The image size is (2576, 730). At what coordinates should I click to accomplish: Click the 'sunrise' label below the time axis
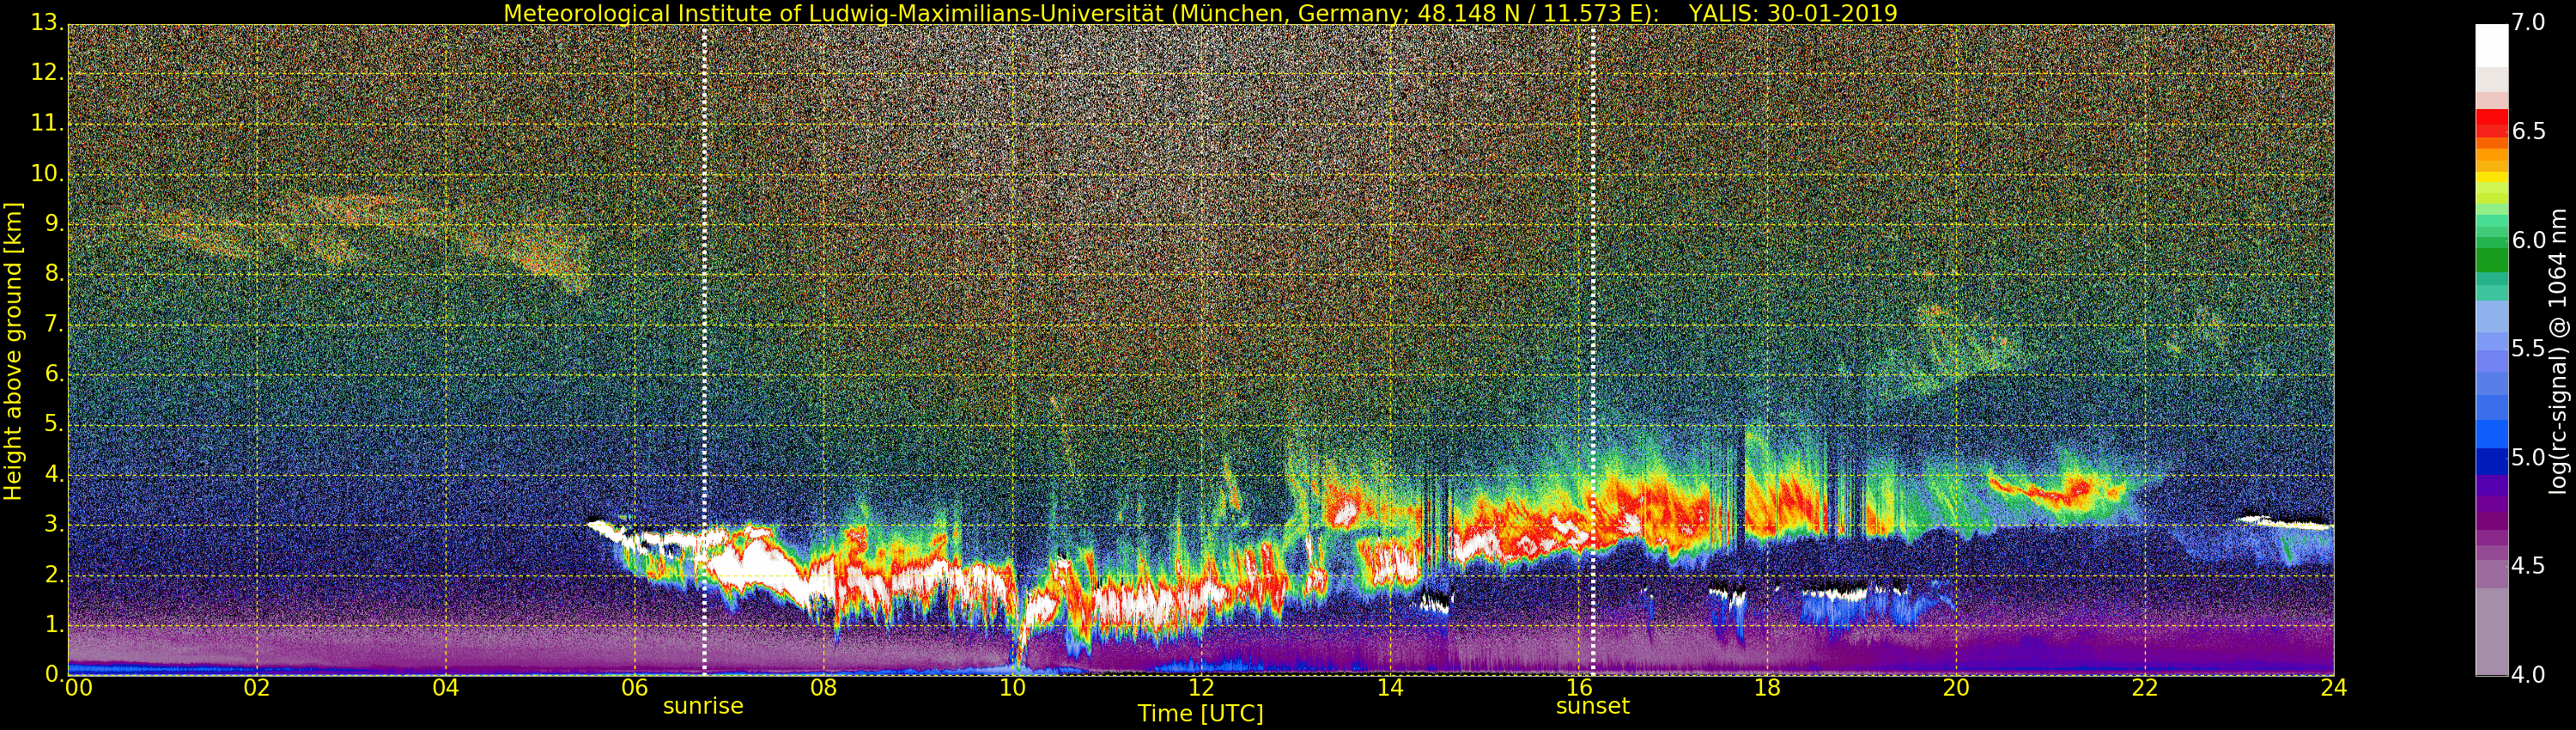click(x=703, y=706)
